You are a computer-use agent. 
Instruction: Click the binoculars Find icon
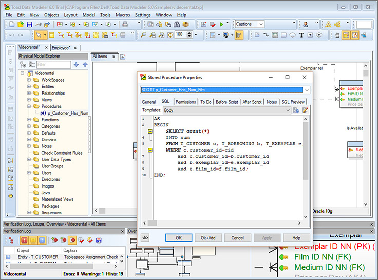click(177, 24)
